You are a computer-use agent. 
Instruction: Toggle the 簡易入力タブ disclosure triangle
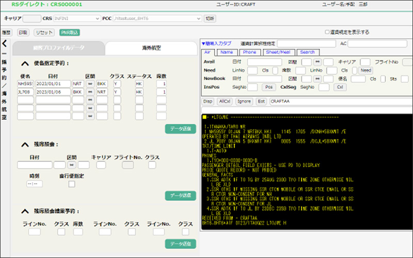pos(203,44)
